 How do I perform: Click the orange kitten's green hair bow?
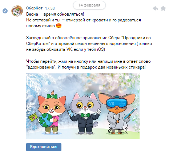click(52, 96)
